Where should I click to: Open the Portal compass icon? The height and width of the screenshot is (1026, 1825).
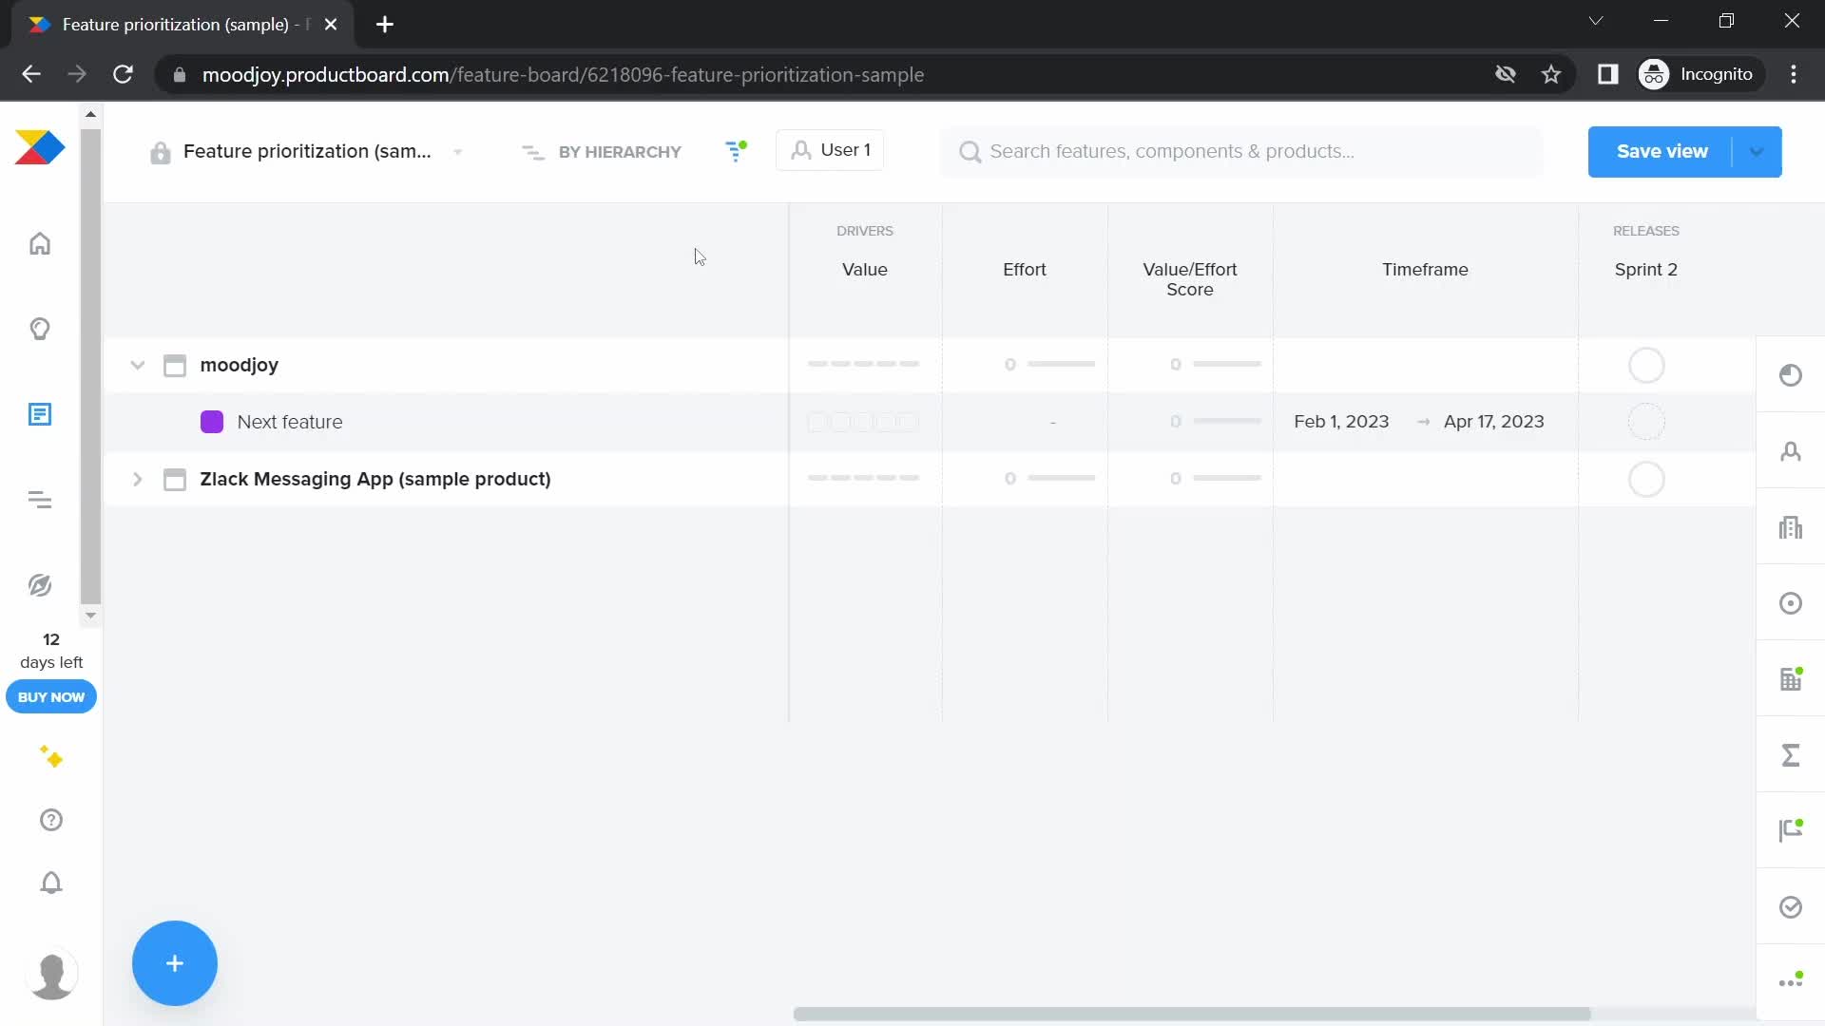click(40, 585)
